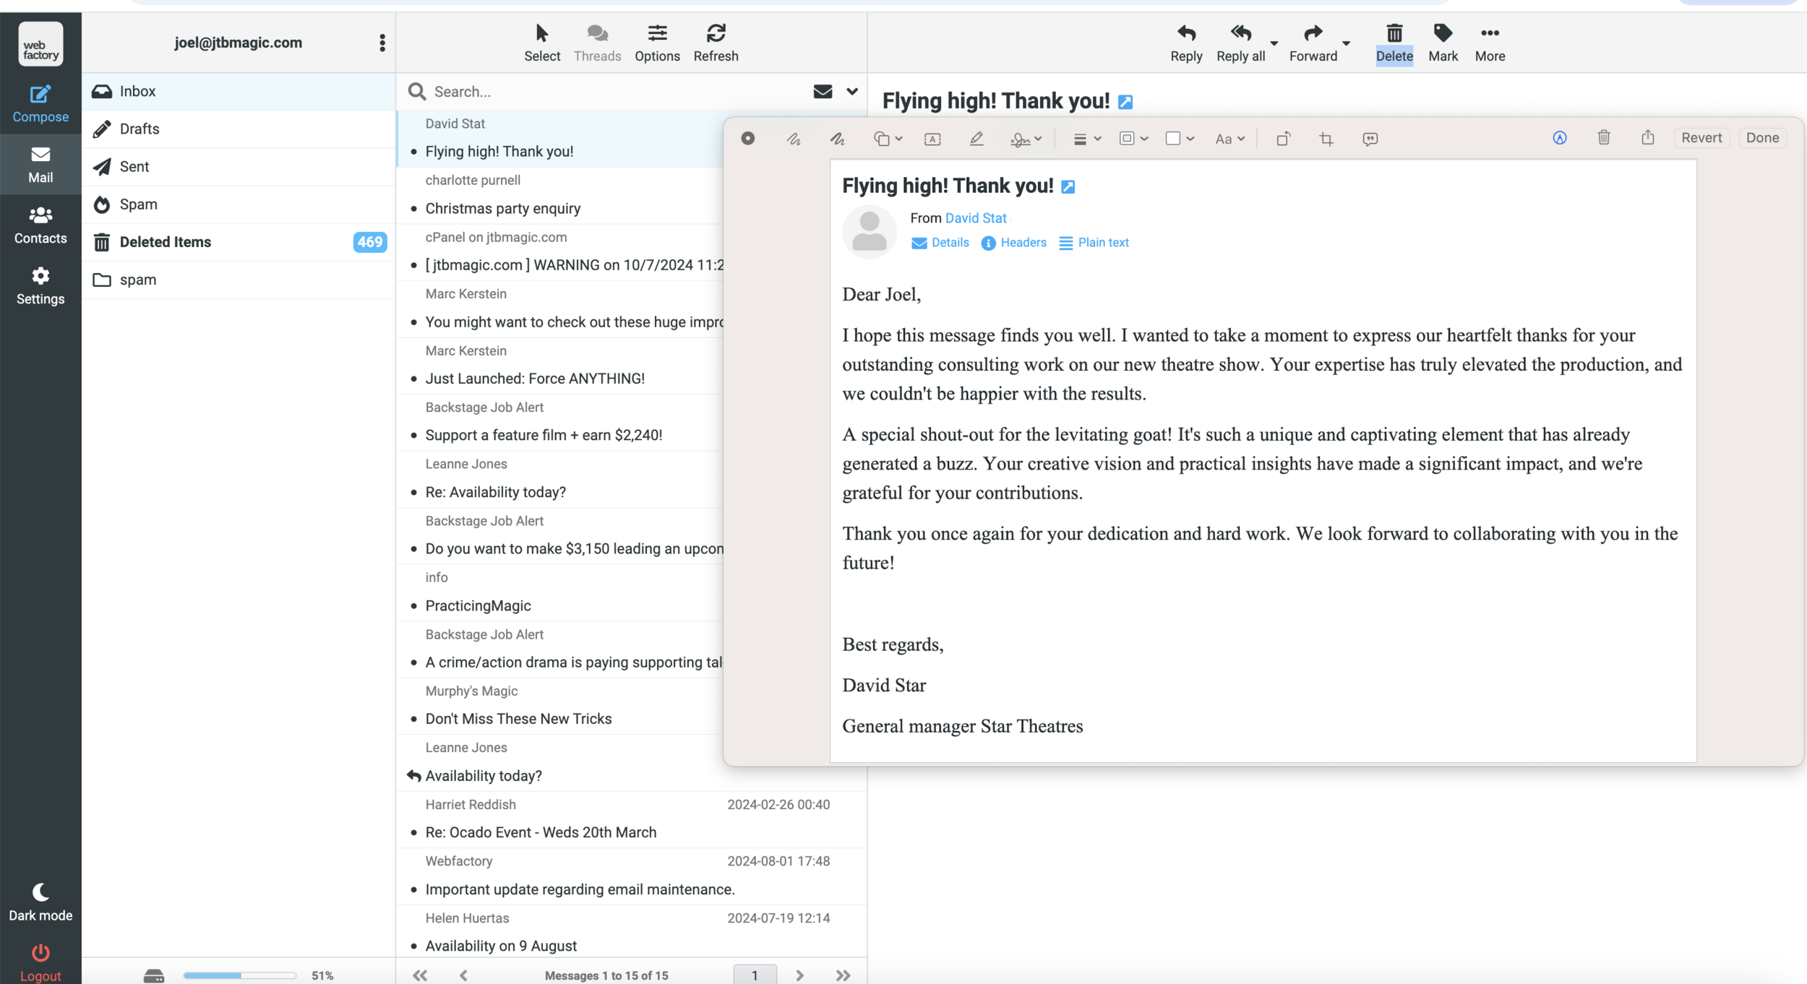Open the Deleted Items folder
The image size is (1807, 984).
[x=166, y=242]
